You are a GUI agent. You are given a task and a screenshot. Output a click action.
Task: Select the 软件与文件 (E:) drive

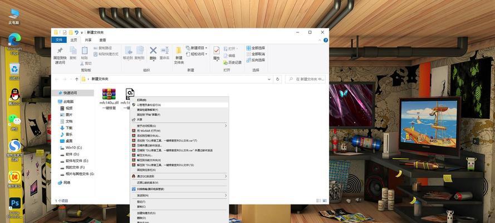(74, 161)
